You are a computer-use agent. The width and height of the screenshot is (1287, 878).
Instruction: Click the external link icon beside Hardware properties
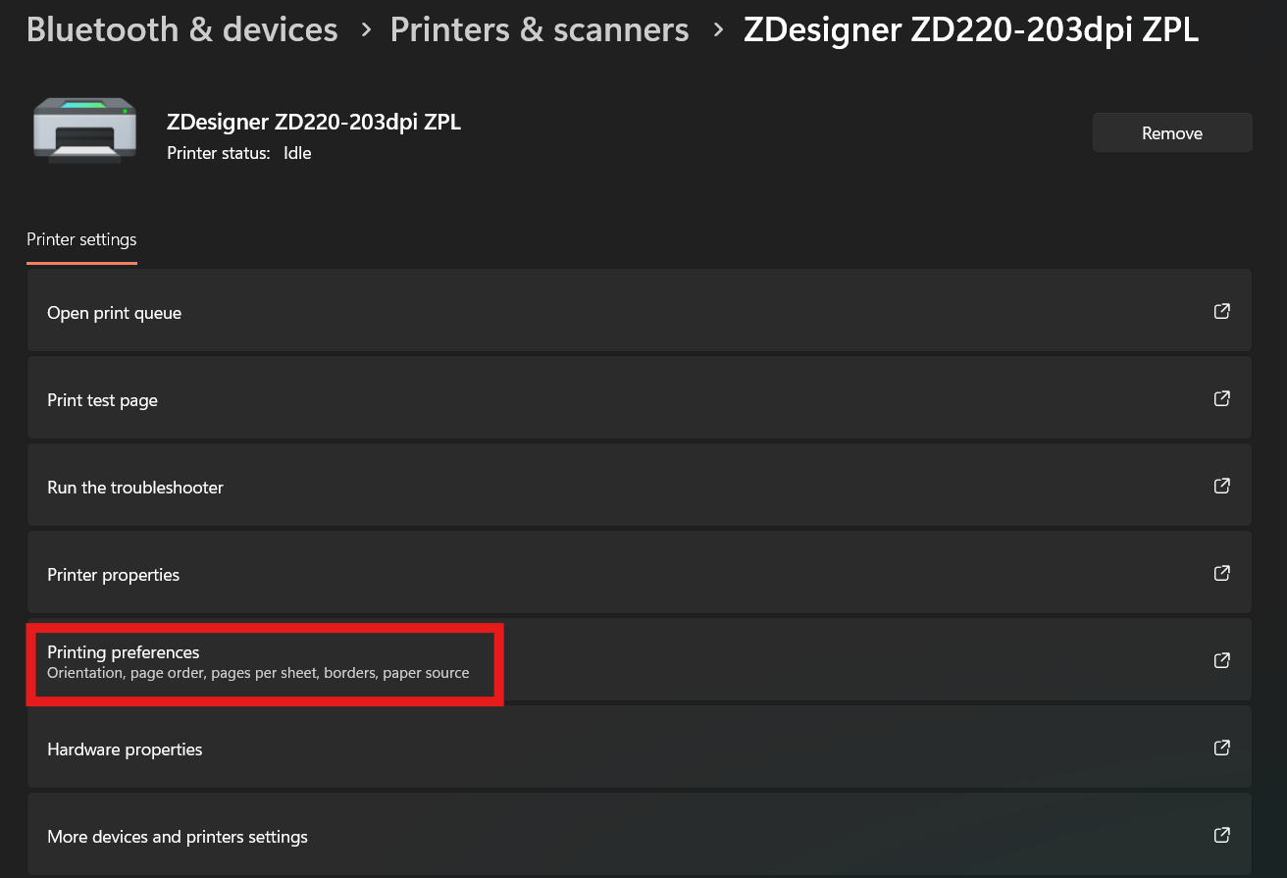click(x=1221, y=748)
